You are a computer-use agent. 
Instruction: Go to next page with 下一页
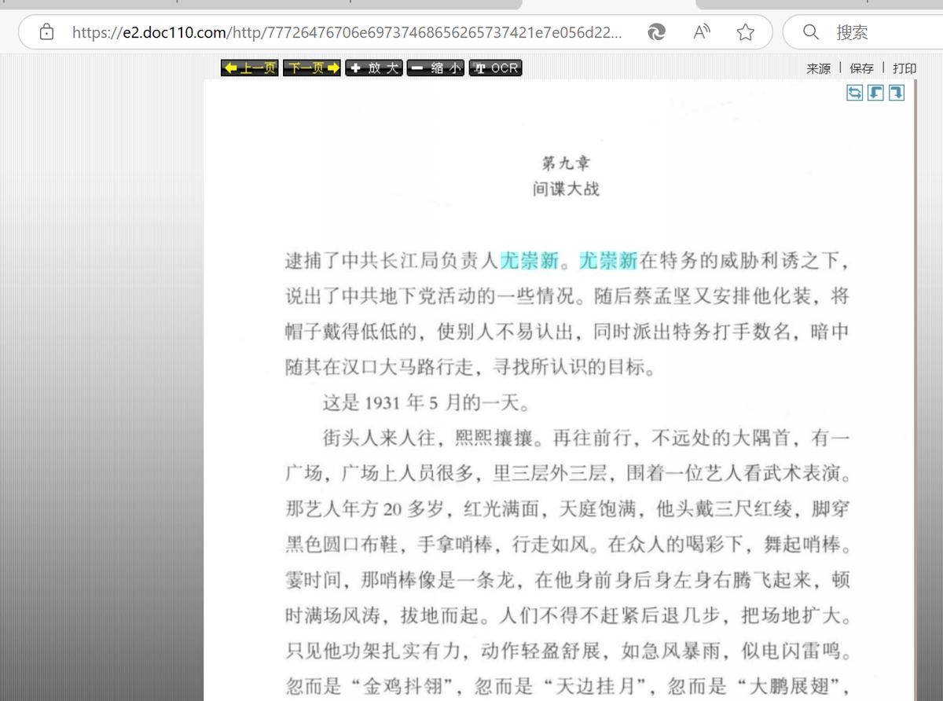pyautogui.click(x=312, y=68)
